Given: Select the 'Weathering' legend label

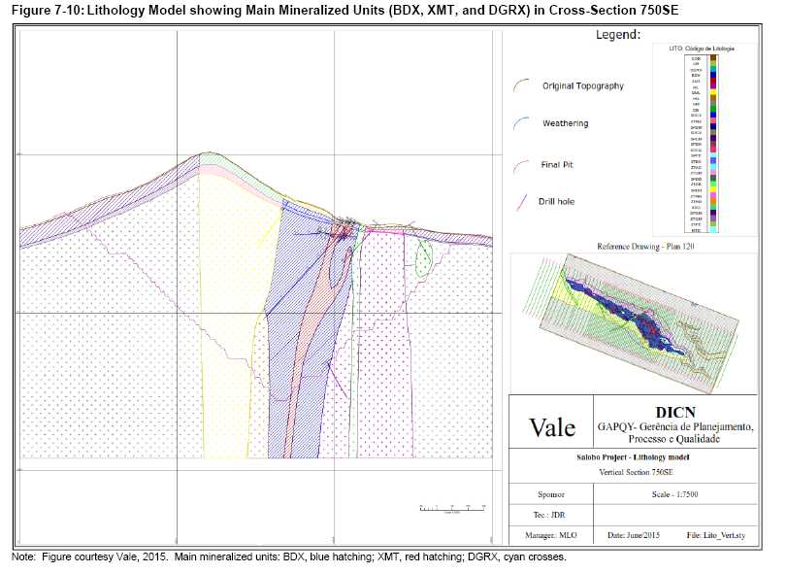Looking at the screenshot, I should point(565,123).
